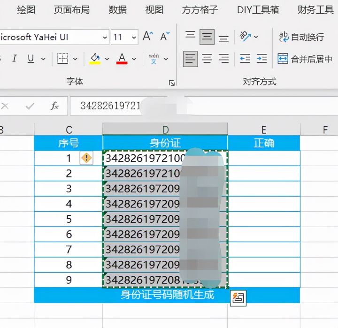Set middle vertical alignment
This screenshot has height=328, width=338.
[x=207, y=37]
